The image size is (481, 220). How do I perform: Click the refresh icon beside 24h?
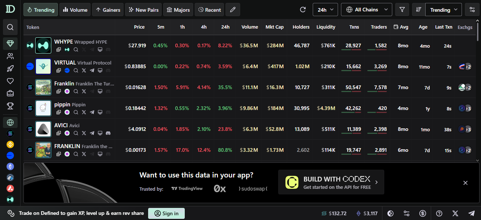pos(303,10)
